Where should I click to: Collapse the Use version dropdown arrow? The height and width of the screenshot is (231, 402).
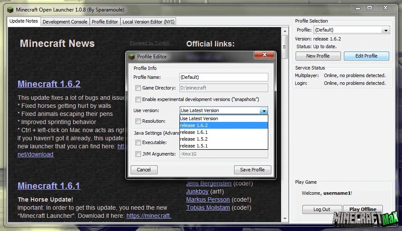pos(264,110)
